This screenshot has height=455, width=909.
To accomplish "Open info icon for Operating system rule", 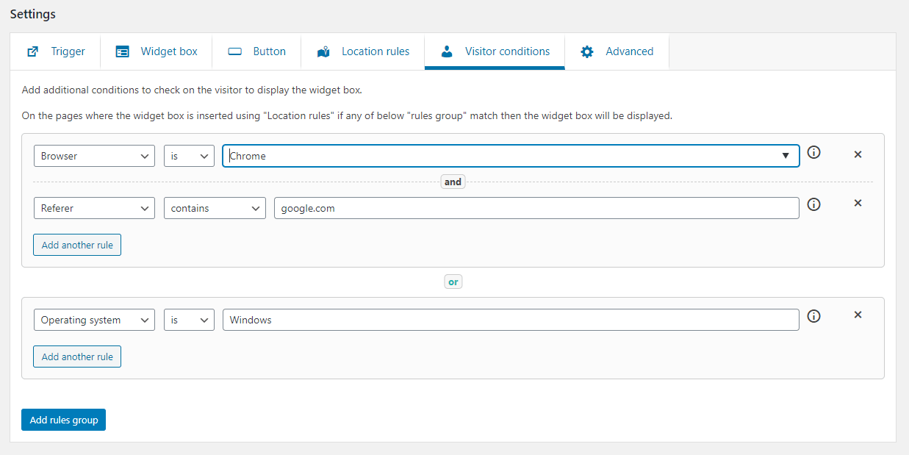I will (x=813, y=316).
